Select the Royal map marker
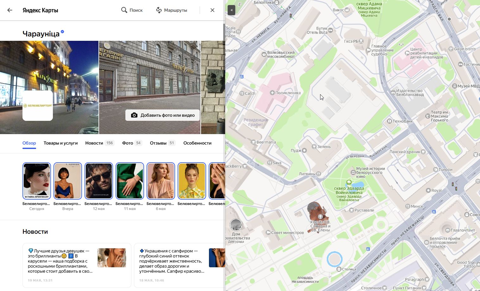 click(x=428, y=190)
